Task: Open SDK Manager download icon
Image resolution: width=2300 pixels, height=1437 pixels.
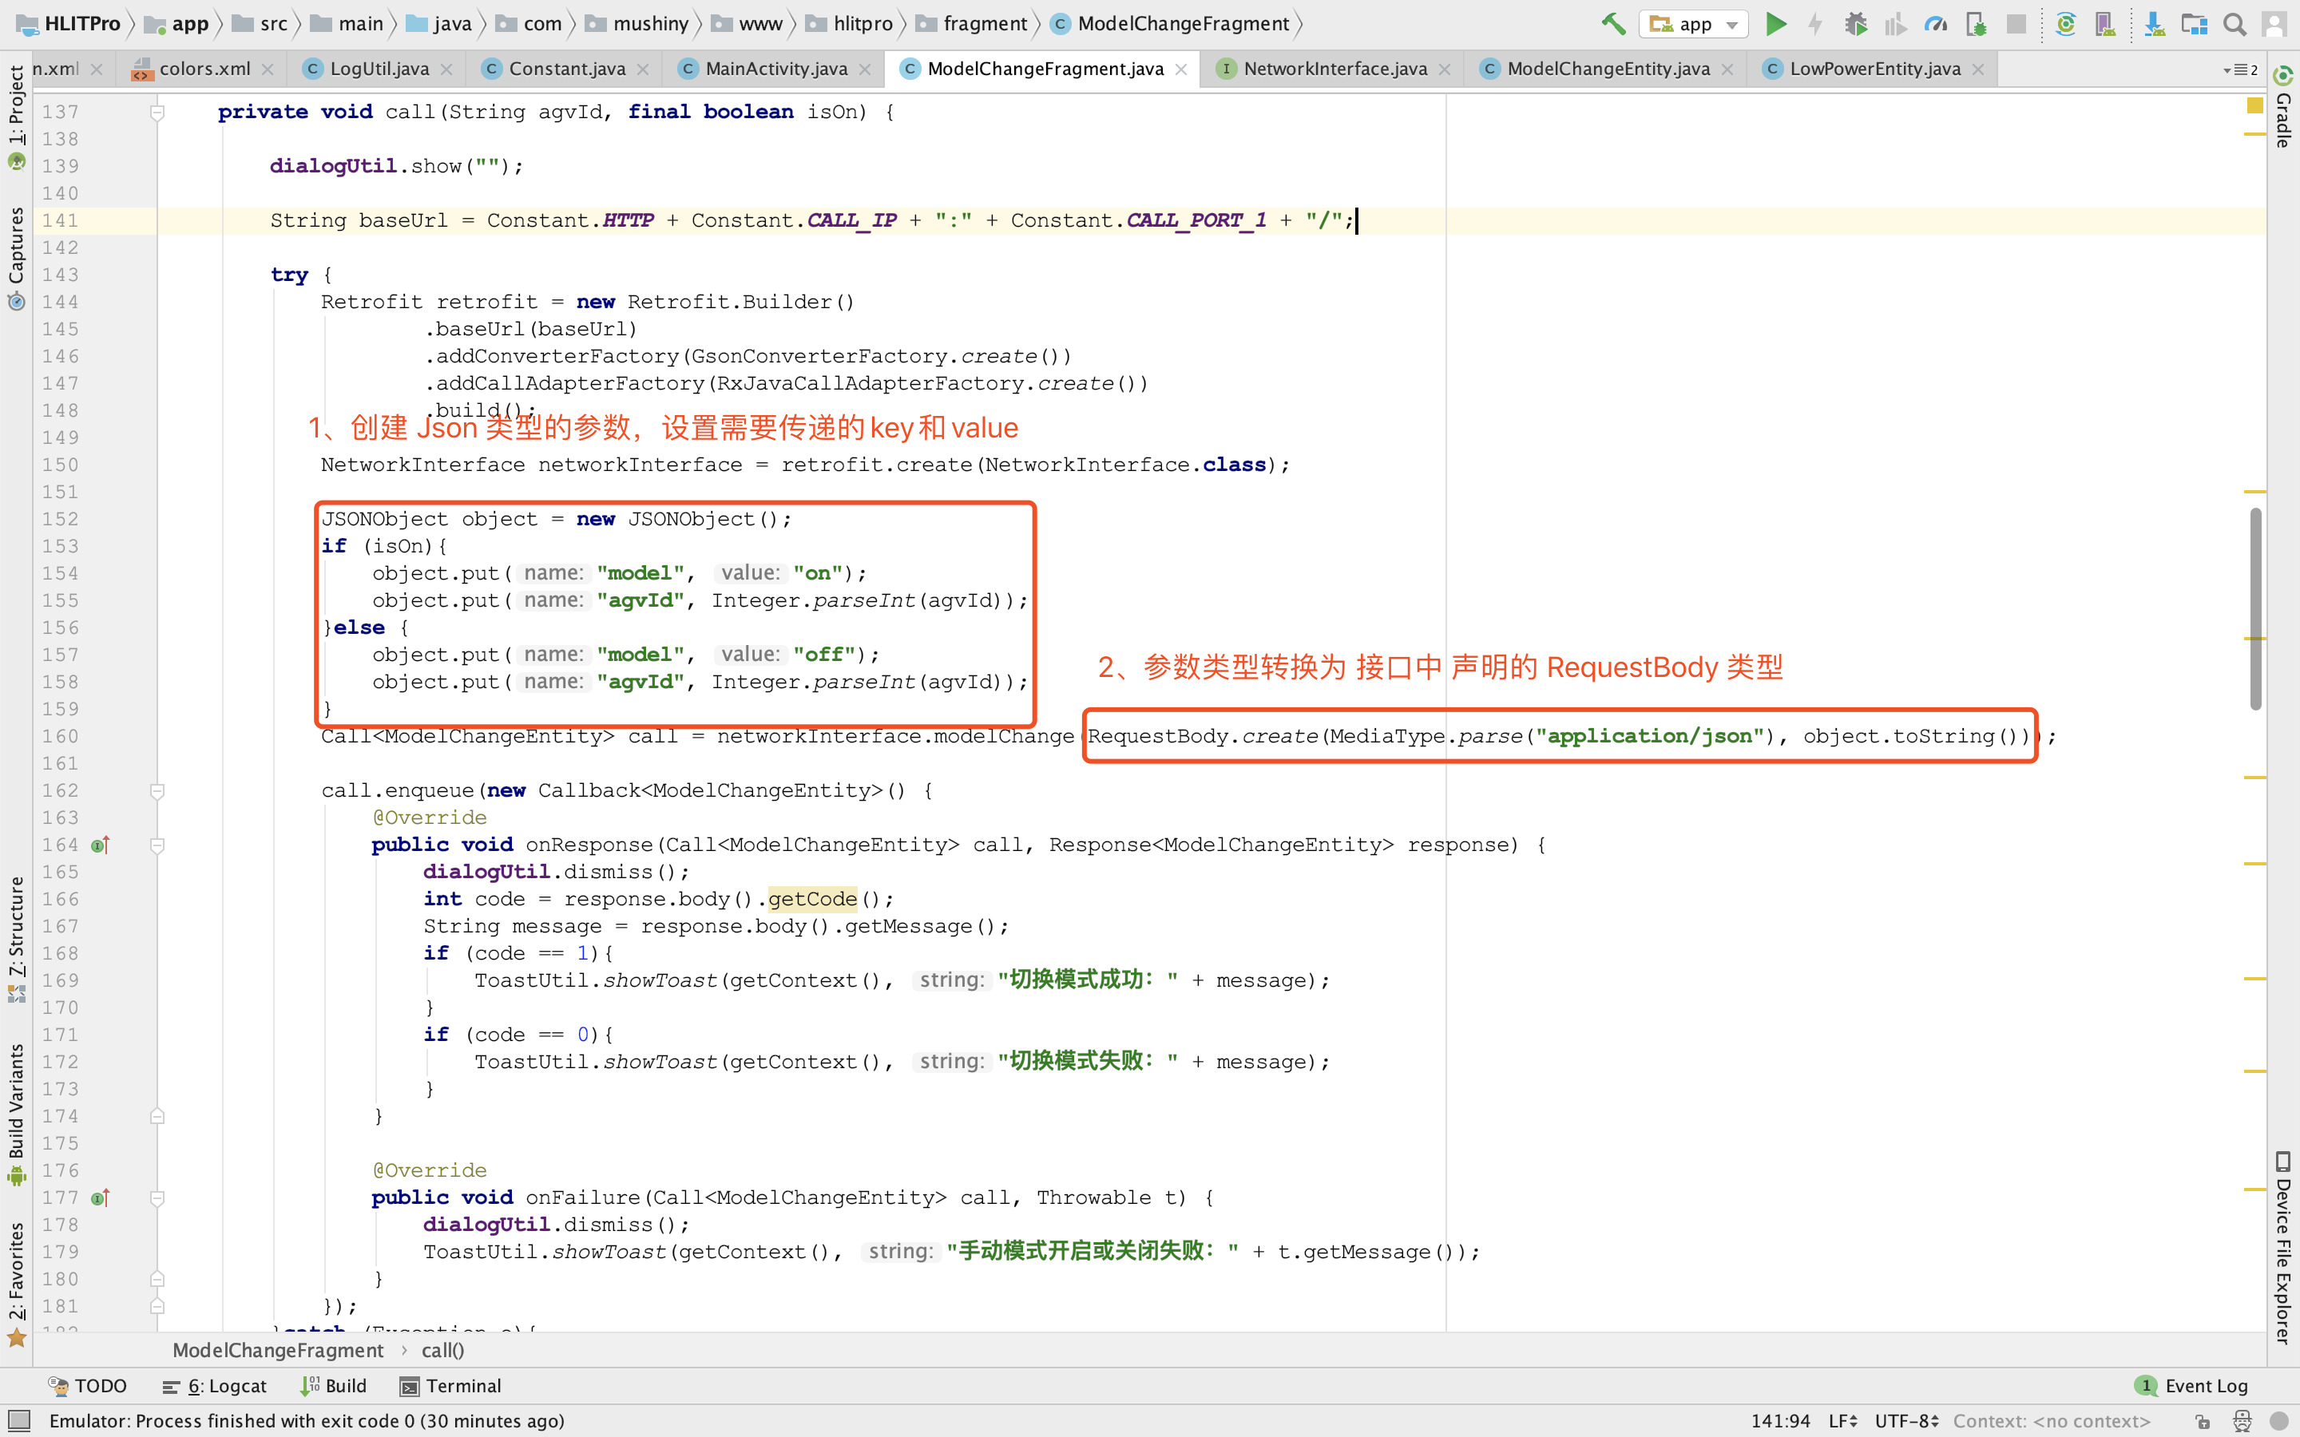Action: [x=2154, y=24]
